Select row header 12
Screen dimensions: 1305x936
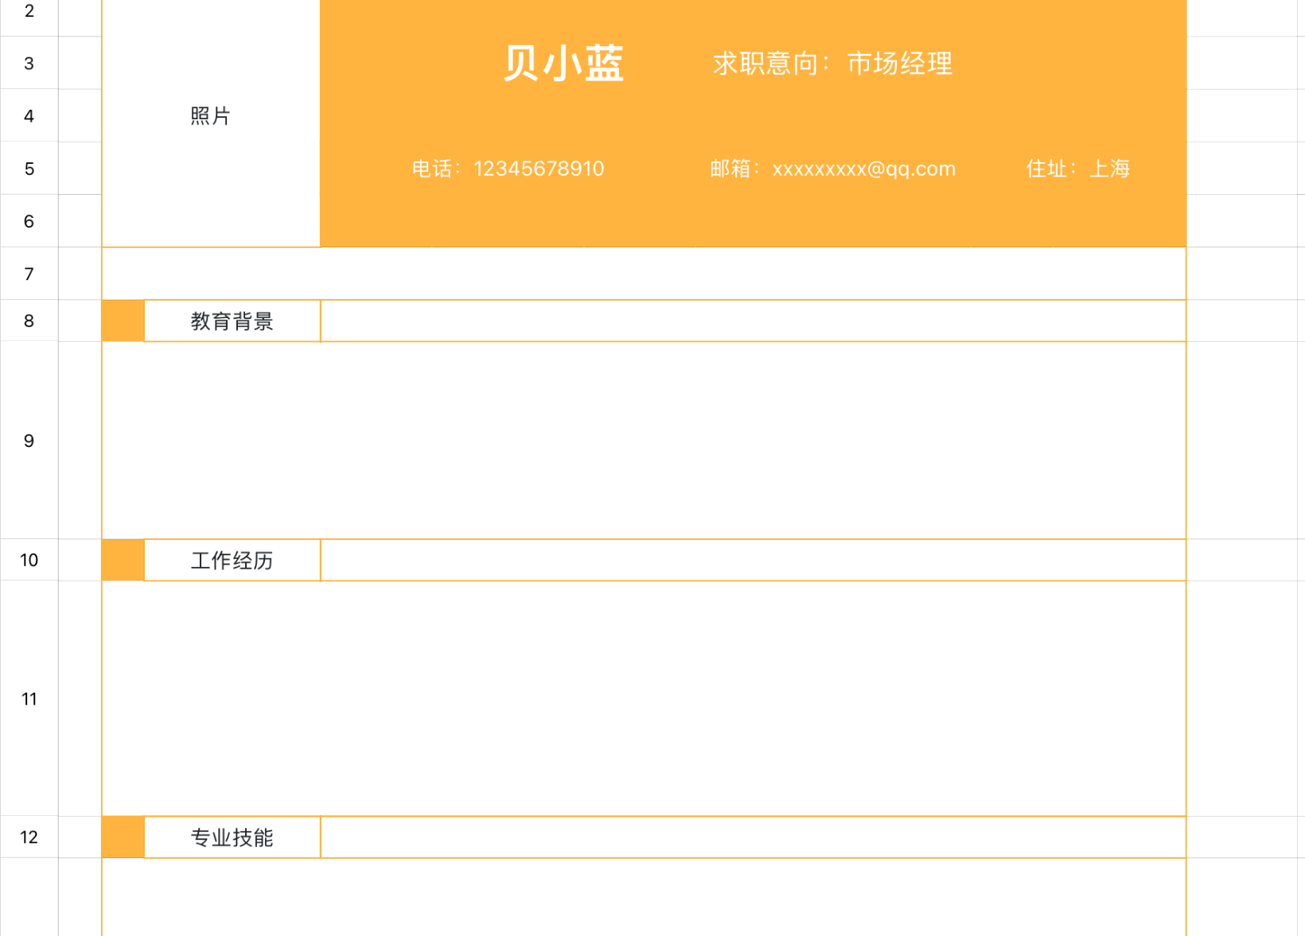(29, 837)
